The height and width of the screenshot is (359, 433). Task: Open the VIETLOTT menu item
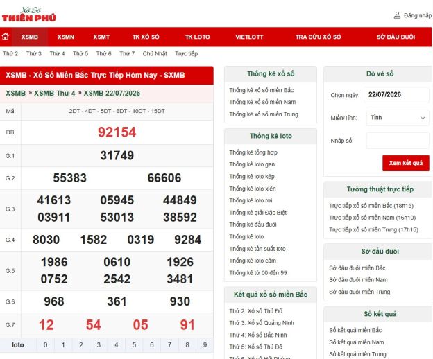pyautogui.click(x=249, y=37)
